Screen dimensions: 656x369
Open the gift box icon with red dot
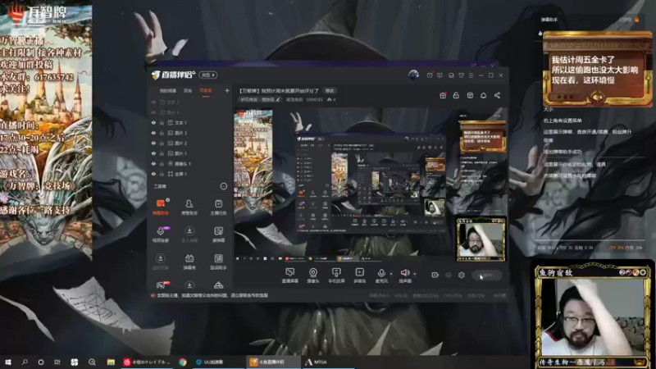pyautogui.click(x=443, y=95)
